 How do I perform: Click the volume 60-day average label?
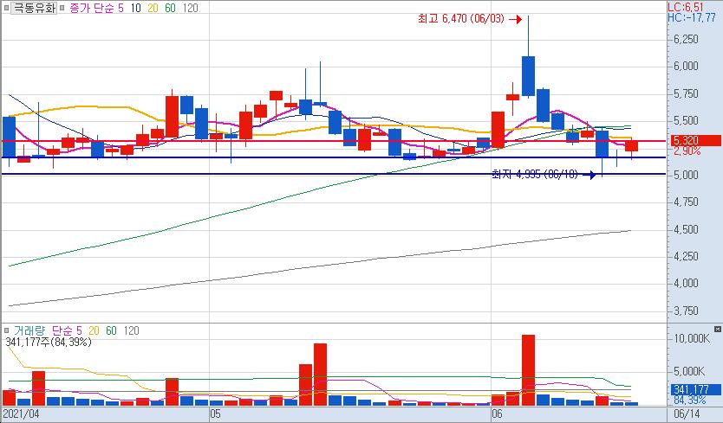[x=111, y=330]
